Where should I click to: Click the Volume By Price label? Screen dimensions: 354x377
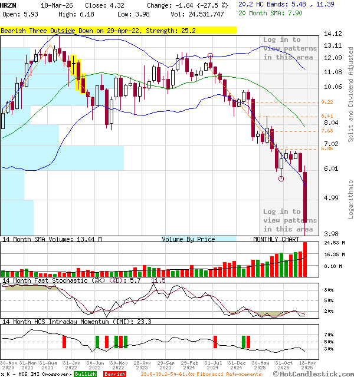[x=188, y=239]
